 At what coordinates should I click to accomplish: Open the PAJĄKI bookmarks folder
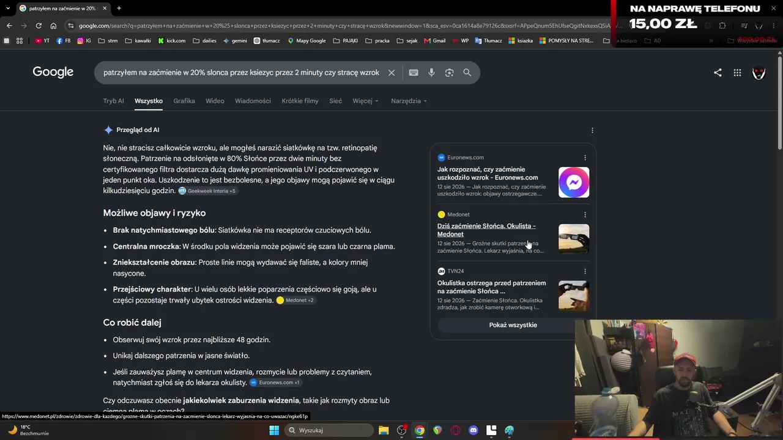pyautogui.click(x=346, y=41)
